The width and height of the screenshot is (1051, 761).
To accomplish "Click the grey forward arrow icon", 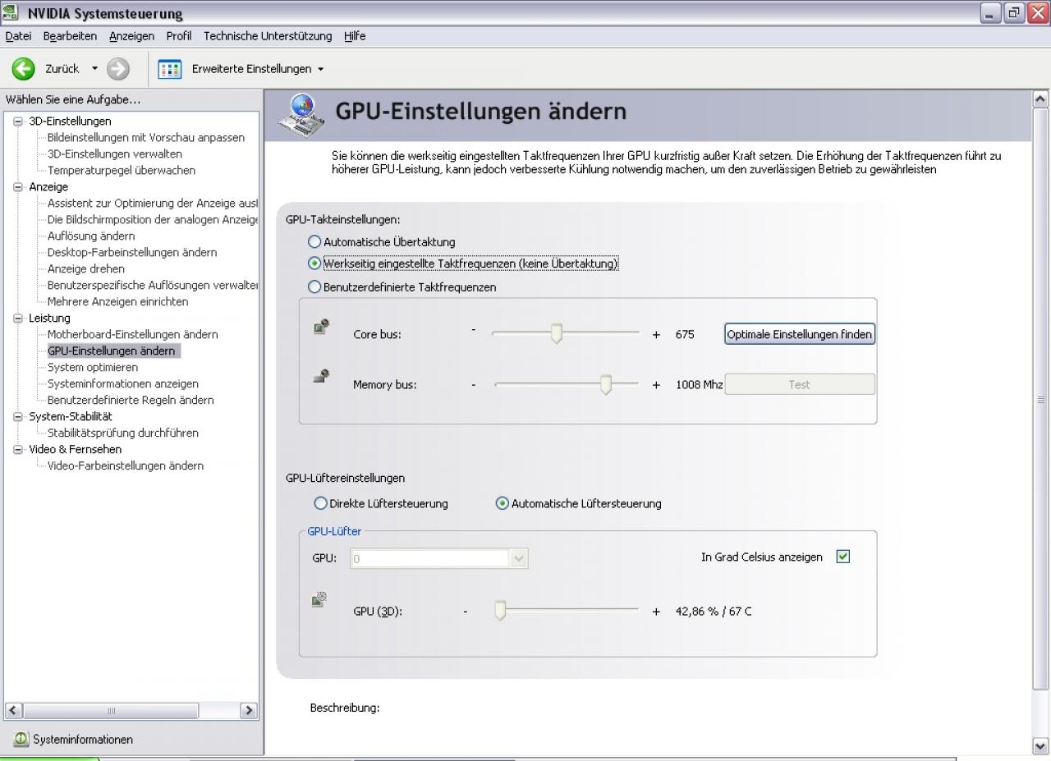I will click(x=118, y=69).
